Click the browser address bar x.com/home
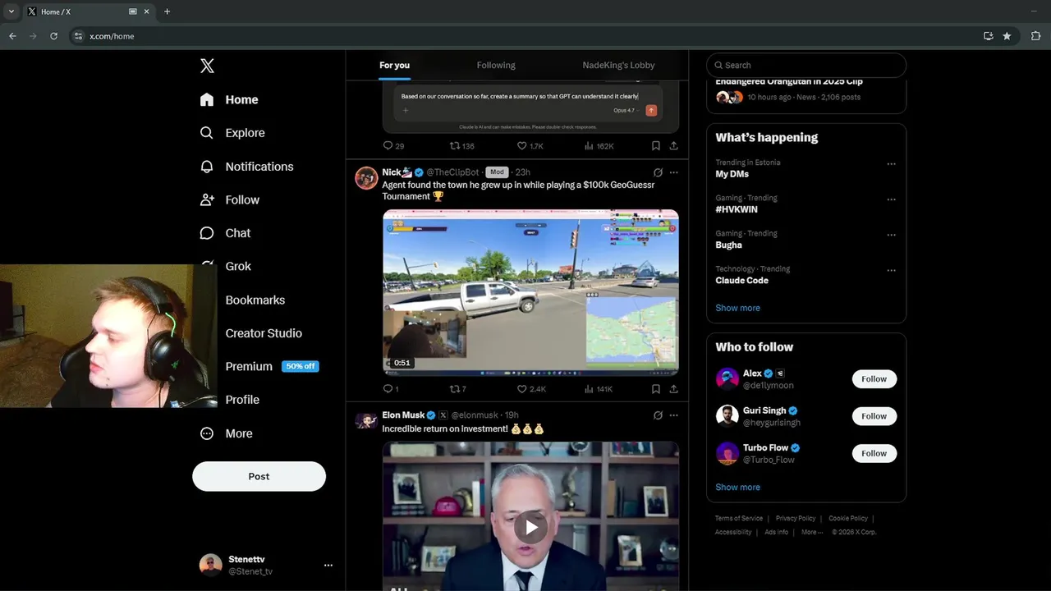This screenshot has height=591, width=1051. tap(525, 36)
